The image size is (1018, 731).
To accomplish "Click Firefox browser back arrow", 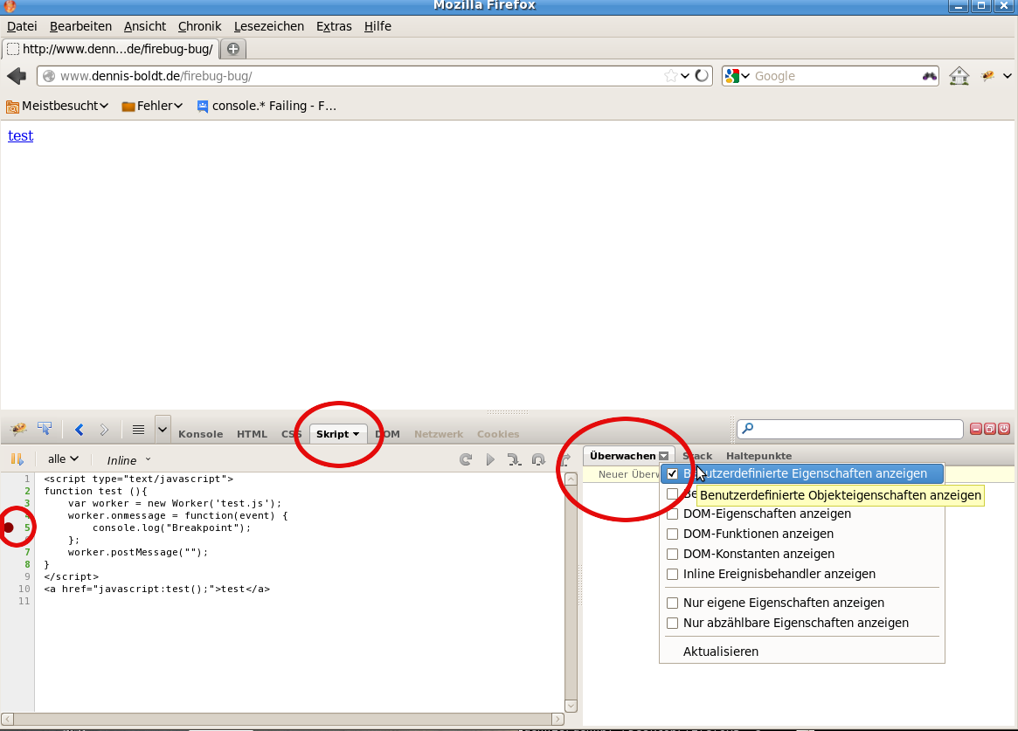I will [x=17, y=76].
